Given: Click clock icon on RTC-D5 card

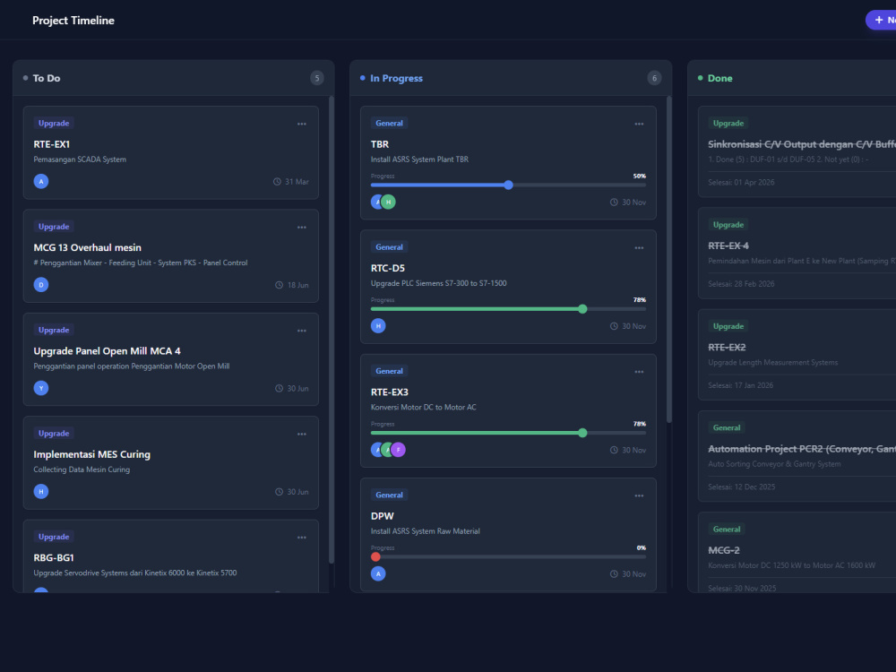Looking at the screenshot, I should pos(614,326).
